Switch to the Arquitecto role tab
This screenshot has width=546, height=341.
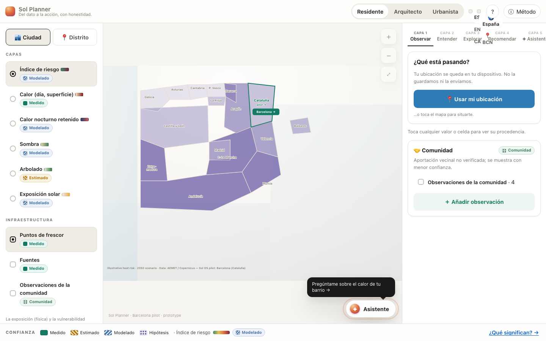pyautogui.click(x=408, y=12)
